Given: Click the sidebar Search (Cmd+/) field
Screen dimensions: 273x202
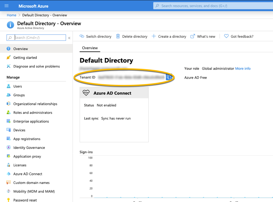Looking at the screenshot, I should (36, 38).
